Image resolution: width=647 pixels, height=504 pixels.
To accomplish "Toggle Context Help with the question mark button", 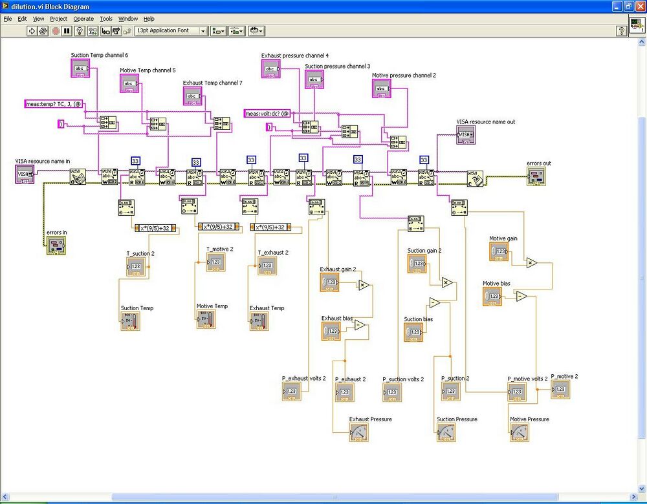I will coord(622,30).
